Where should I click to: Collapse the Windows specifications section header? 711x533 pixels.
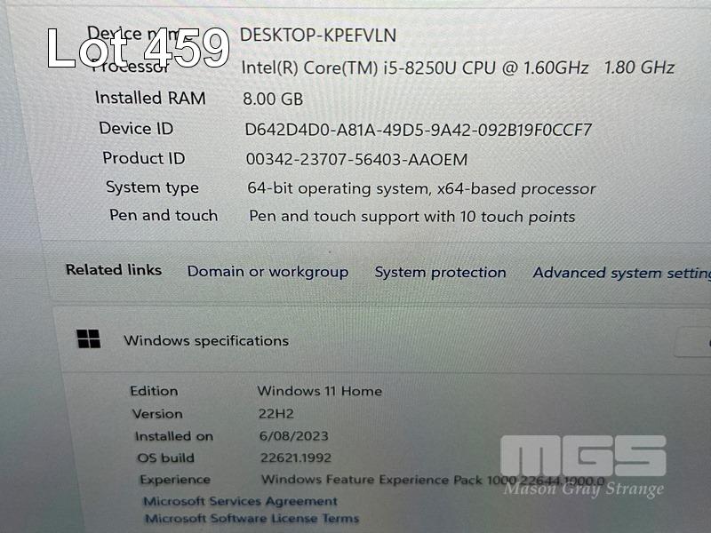[206, 340]
